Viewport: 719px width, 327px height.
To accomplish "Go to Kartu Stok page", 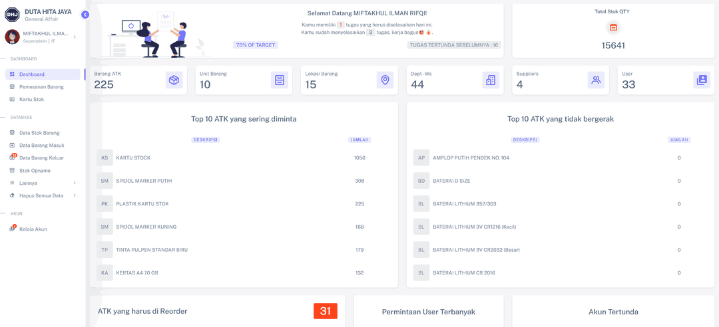I will [x=31, y=100].
